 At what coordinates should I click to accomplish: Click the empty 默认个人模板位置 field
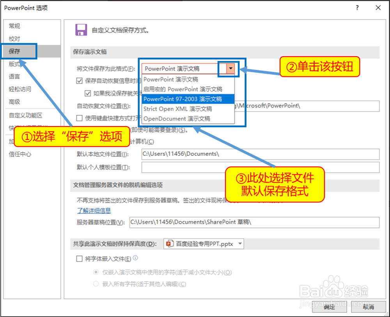click(x=261, y=167)
